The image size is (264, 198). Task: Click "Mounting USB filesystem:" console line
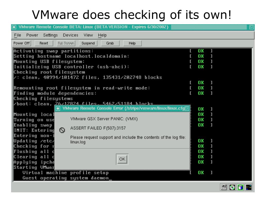[x=49, y=62]
